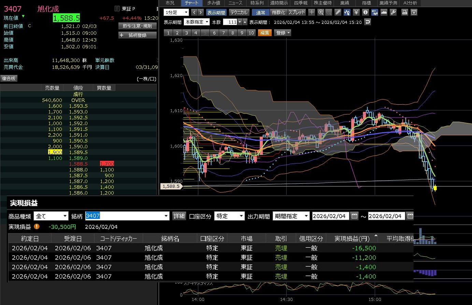Click the 1,588.5 bid price row
472x305 pixels.
(x=78, y=164)
